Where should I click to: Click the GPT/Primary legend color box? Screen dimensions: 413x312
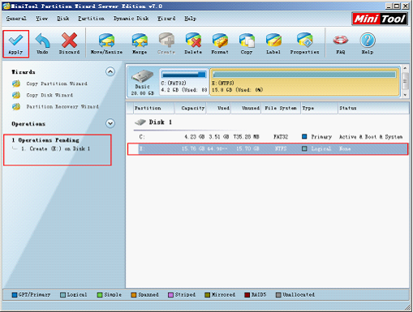pyautogui.click(x=15, y=295)
